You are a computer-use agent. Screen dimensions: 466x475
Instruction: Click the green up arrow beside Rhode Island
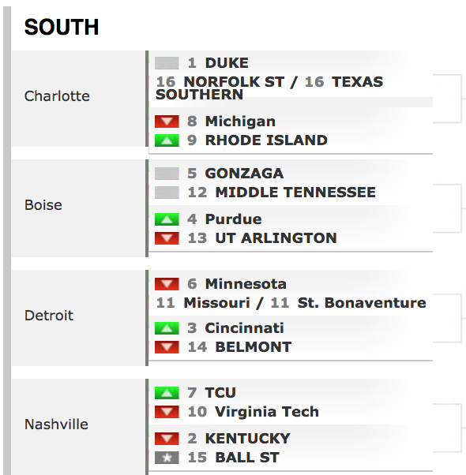click(x=167, y=140)
